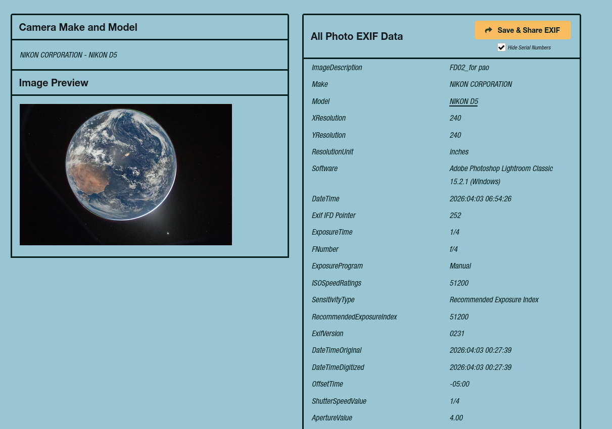Click the share arrow icon on Save button
The height and width of the screenshot is (429, 612).
[x=488, y=30]
